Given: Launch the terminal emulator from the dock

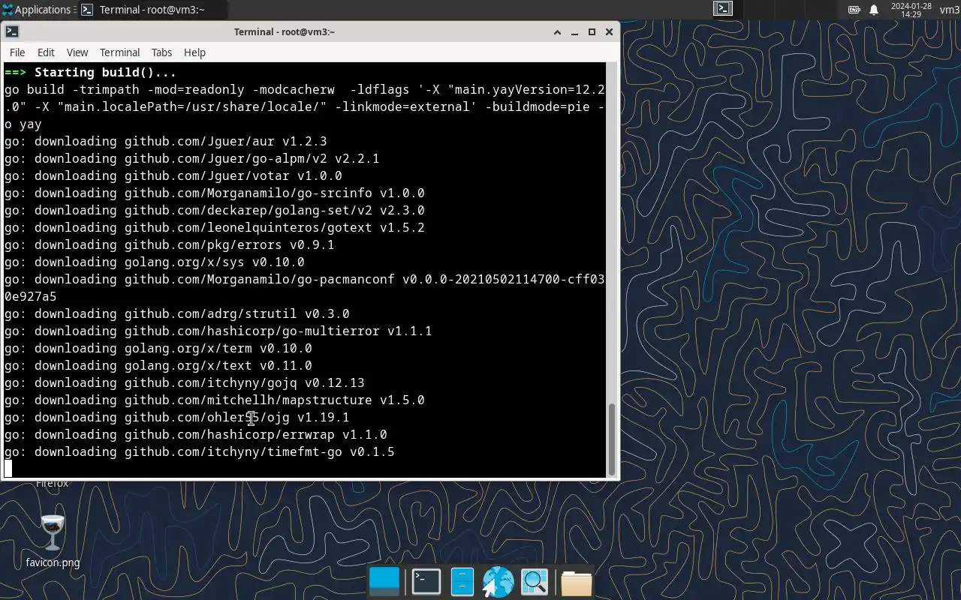Looking at the screenshot, I should [x=426, y=582].
